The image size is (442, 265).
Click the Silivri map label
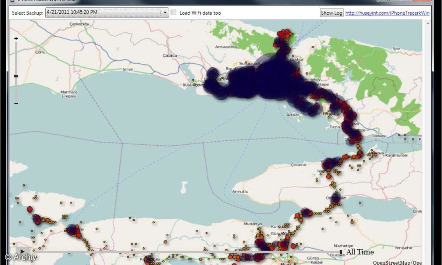127,69
